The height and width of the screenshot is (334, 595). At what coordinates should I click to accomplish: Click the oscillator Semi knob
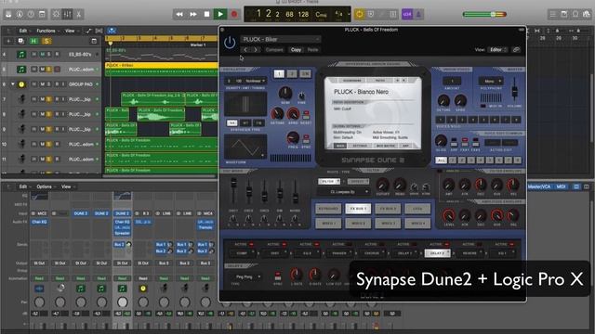click(x=285, y=93)
